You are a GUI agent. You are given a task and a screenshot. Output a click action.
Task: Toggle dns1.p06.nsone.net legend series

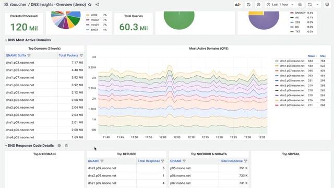pyautogui.click(x=292, y=76)
